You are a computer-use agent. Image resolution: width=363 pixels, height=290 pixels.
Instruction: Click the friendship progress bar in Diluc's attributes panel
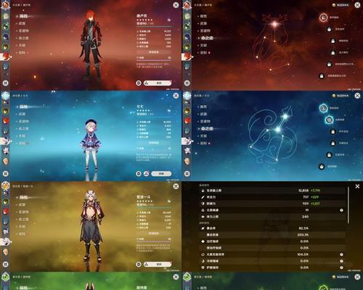coord(154,60)
